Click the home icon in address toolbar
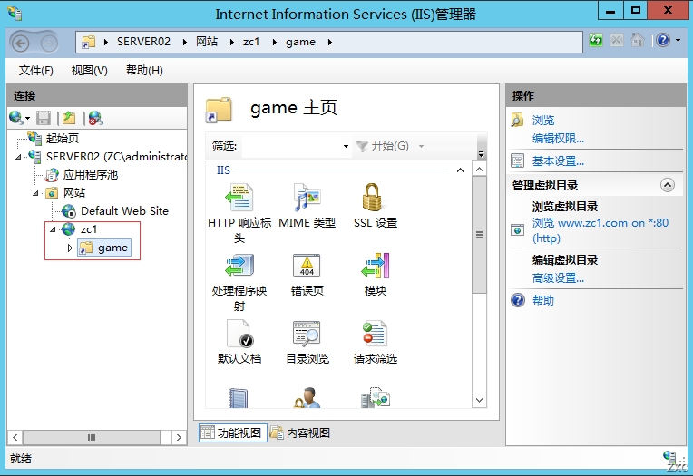 (638, 41)
